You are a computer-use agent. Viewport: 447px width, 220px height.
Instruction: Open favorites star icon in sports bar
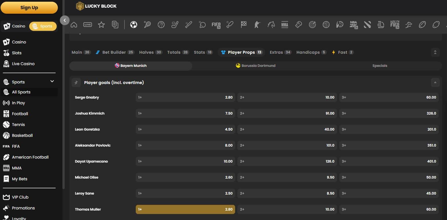tap(101, 25)
